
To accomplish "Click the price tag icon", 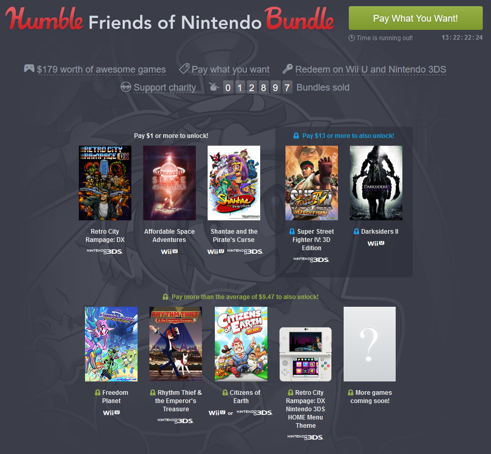I will click(184, 68).
